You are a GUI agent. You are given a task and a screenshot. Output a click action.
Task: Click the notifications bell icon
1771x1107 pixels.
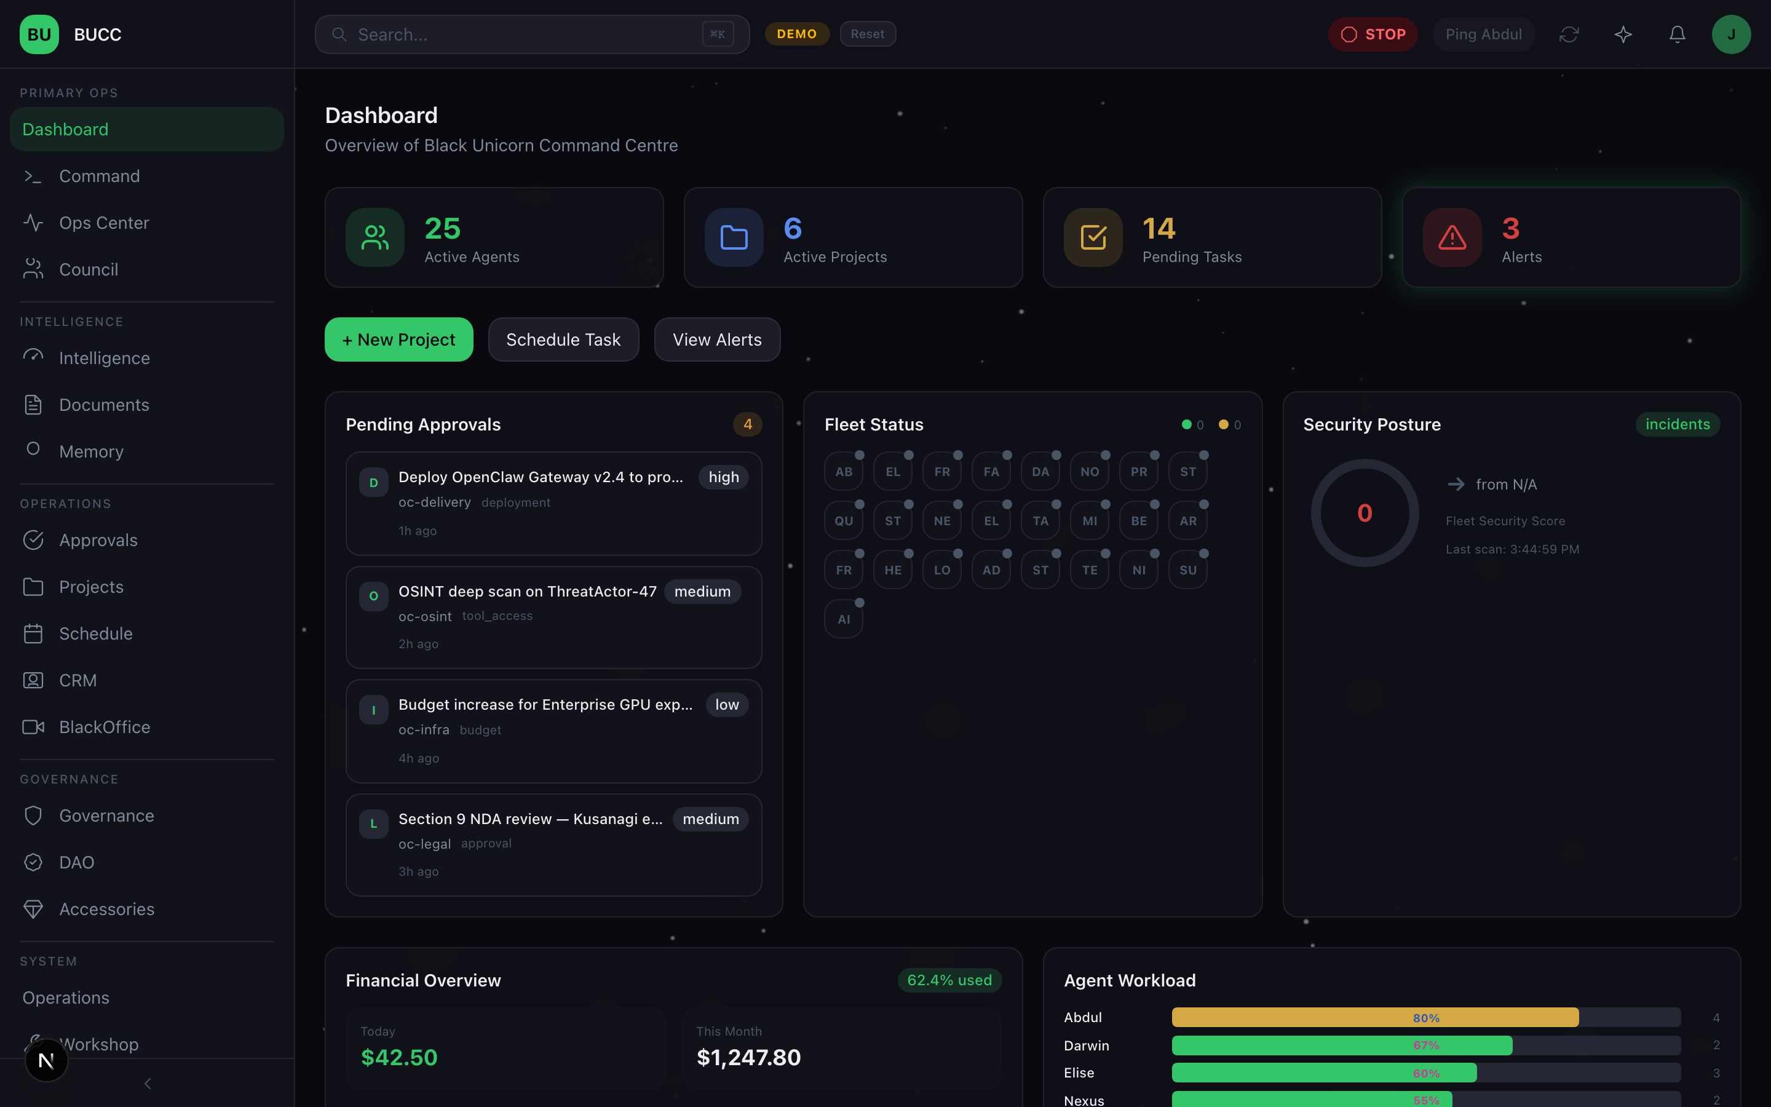pos(1676,34)
